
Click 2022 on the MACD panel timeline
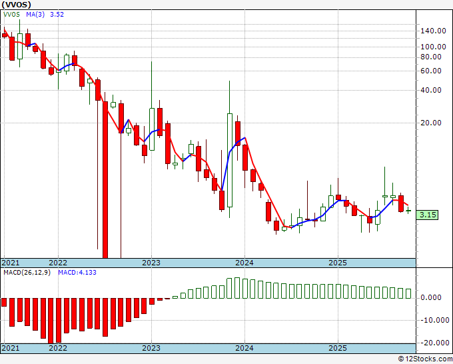(x=58, y=348)
